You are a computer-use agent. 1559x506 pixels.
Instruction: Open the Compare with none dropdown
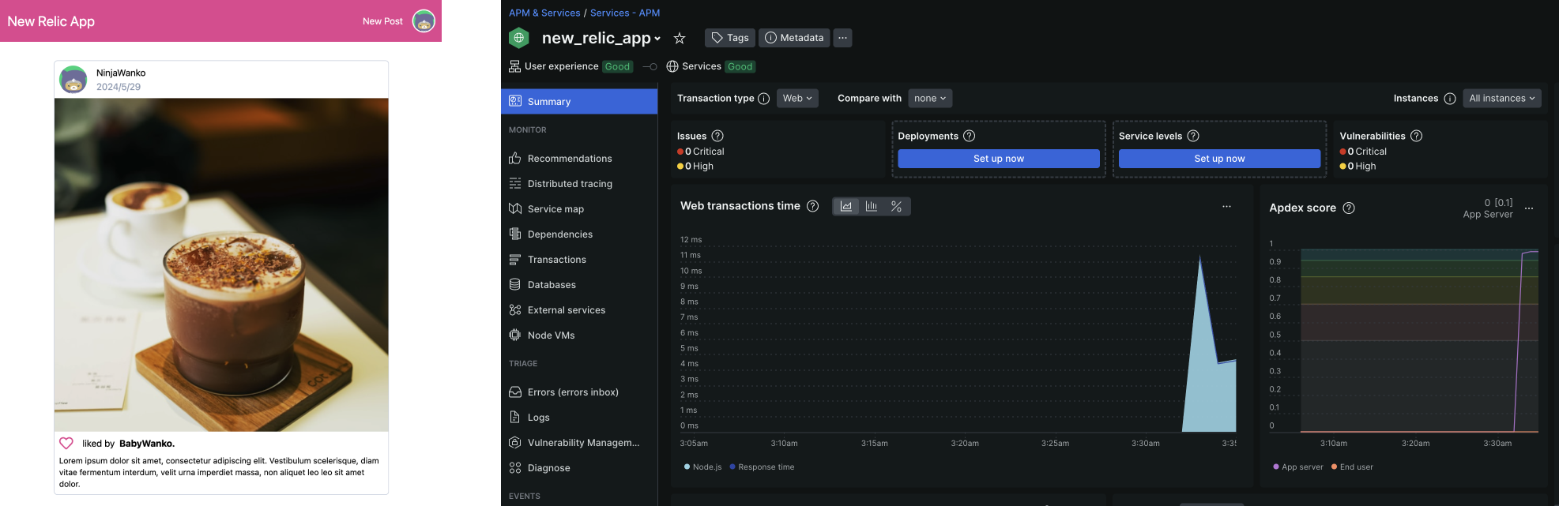pyautogui.click(x=930, y=99)
